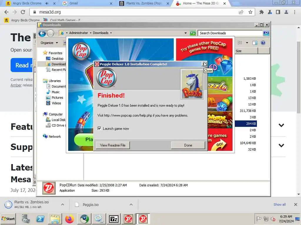Select the highlighted 294 KB file row
The image size is (301, 225).
246,124
